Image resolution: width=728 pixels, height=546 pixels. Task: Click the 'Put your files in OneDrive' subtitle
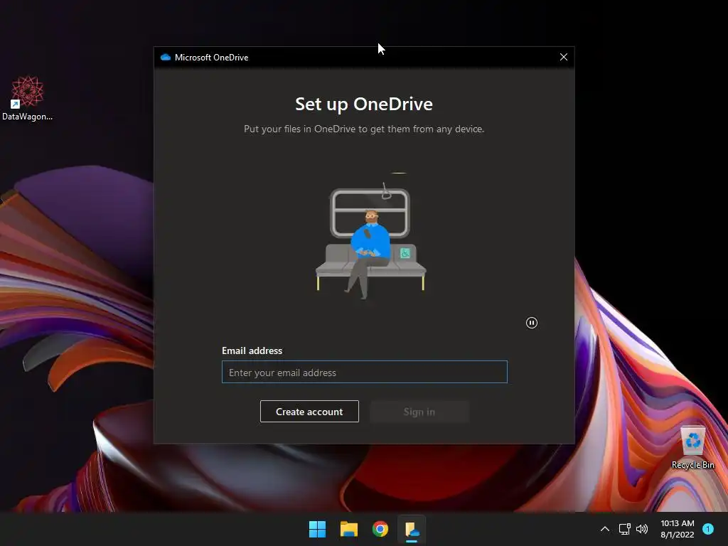pyautogui.click(x=364, y=129)
